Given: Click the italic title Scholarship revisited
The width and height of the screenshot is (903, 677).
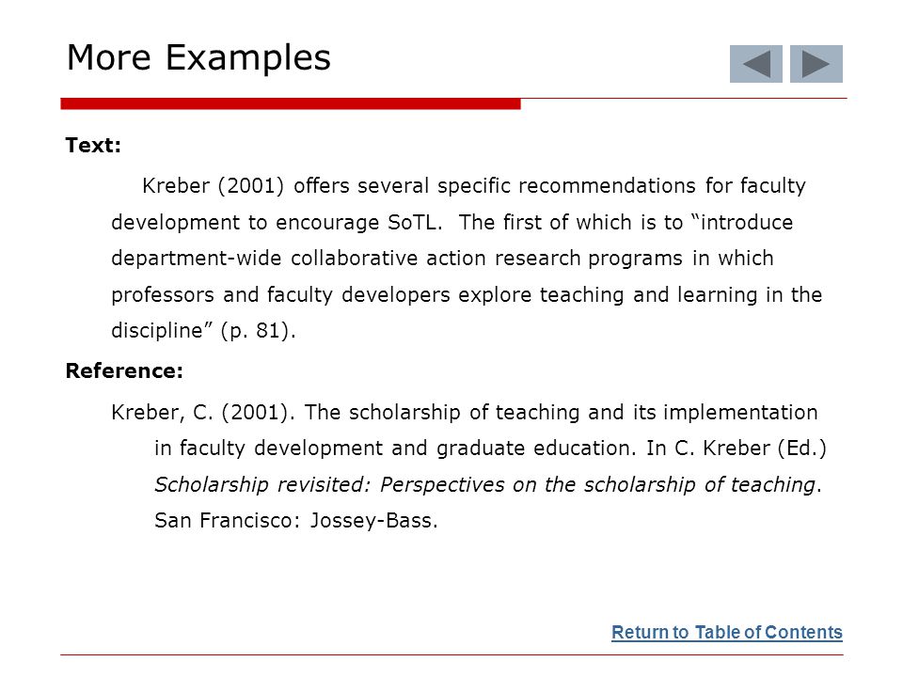Looking at the screenshot, I should pyautogui.click(x=262, y=485).
